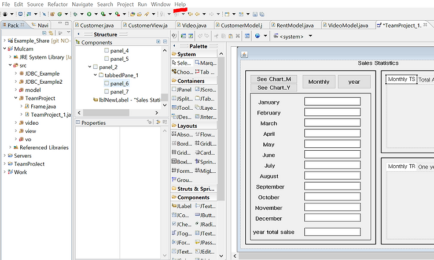Click the year button in design canvas
434x260 pixels.
click(x=354, y=82)
